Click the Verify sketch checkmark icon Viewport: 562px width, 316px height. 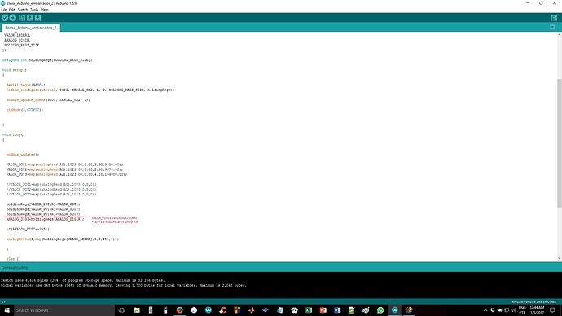[5, 18]
